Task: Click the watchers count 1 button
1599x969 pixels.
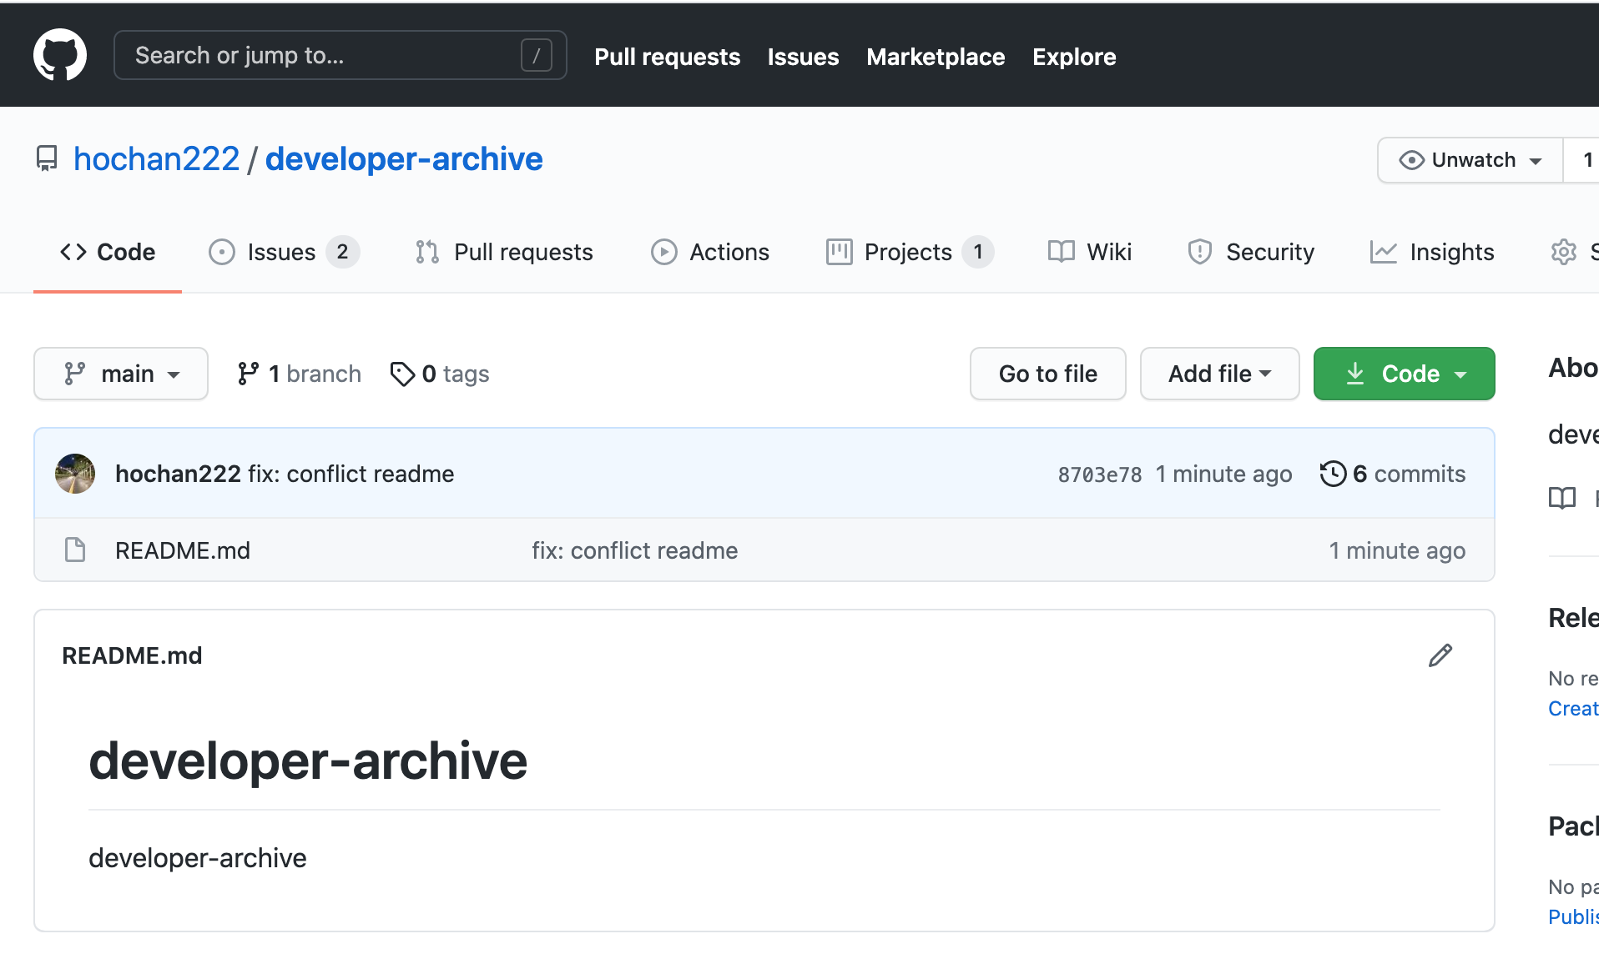Action: (1583, 160)
